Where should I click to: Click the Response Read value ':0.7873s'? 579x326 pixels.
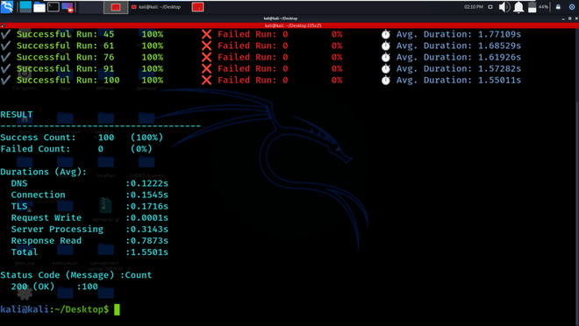[x=147, y=240]
